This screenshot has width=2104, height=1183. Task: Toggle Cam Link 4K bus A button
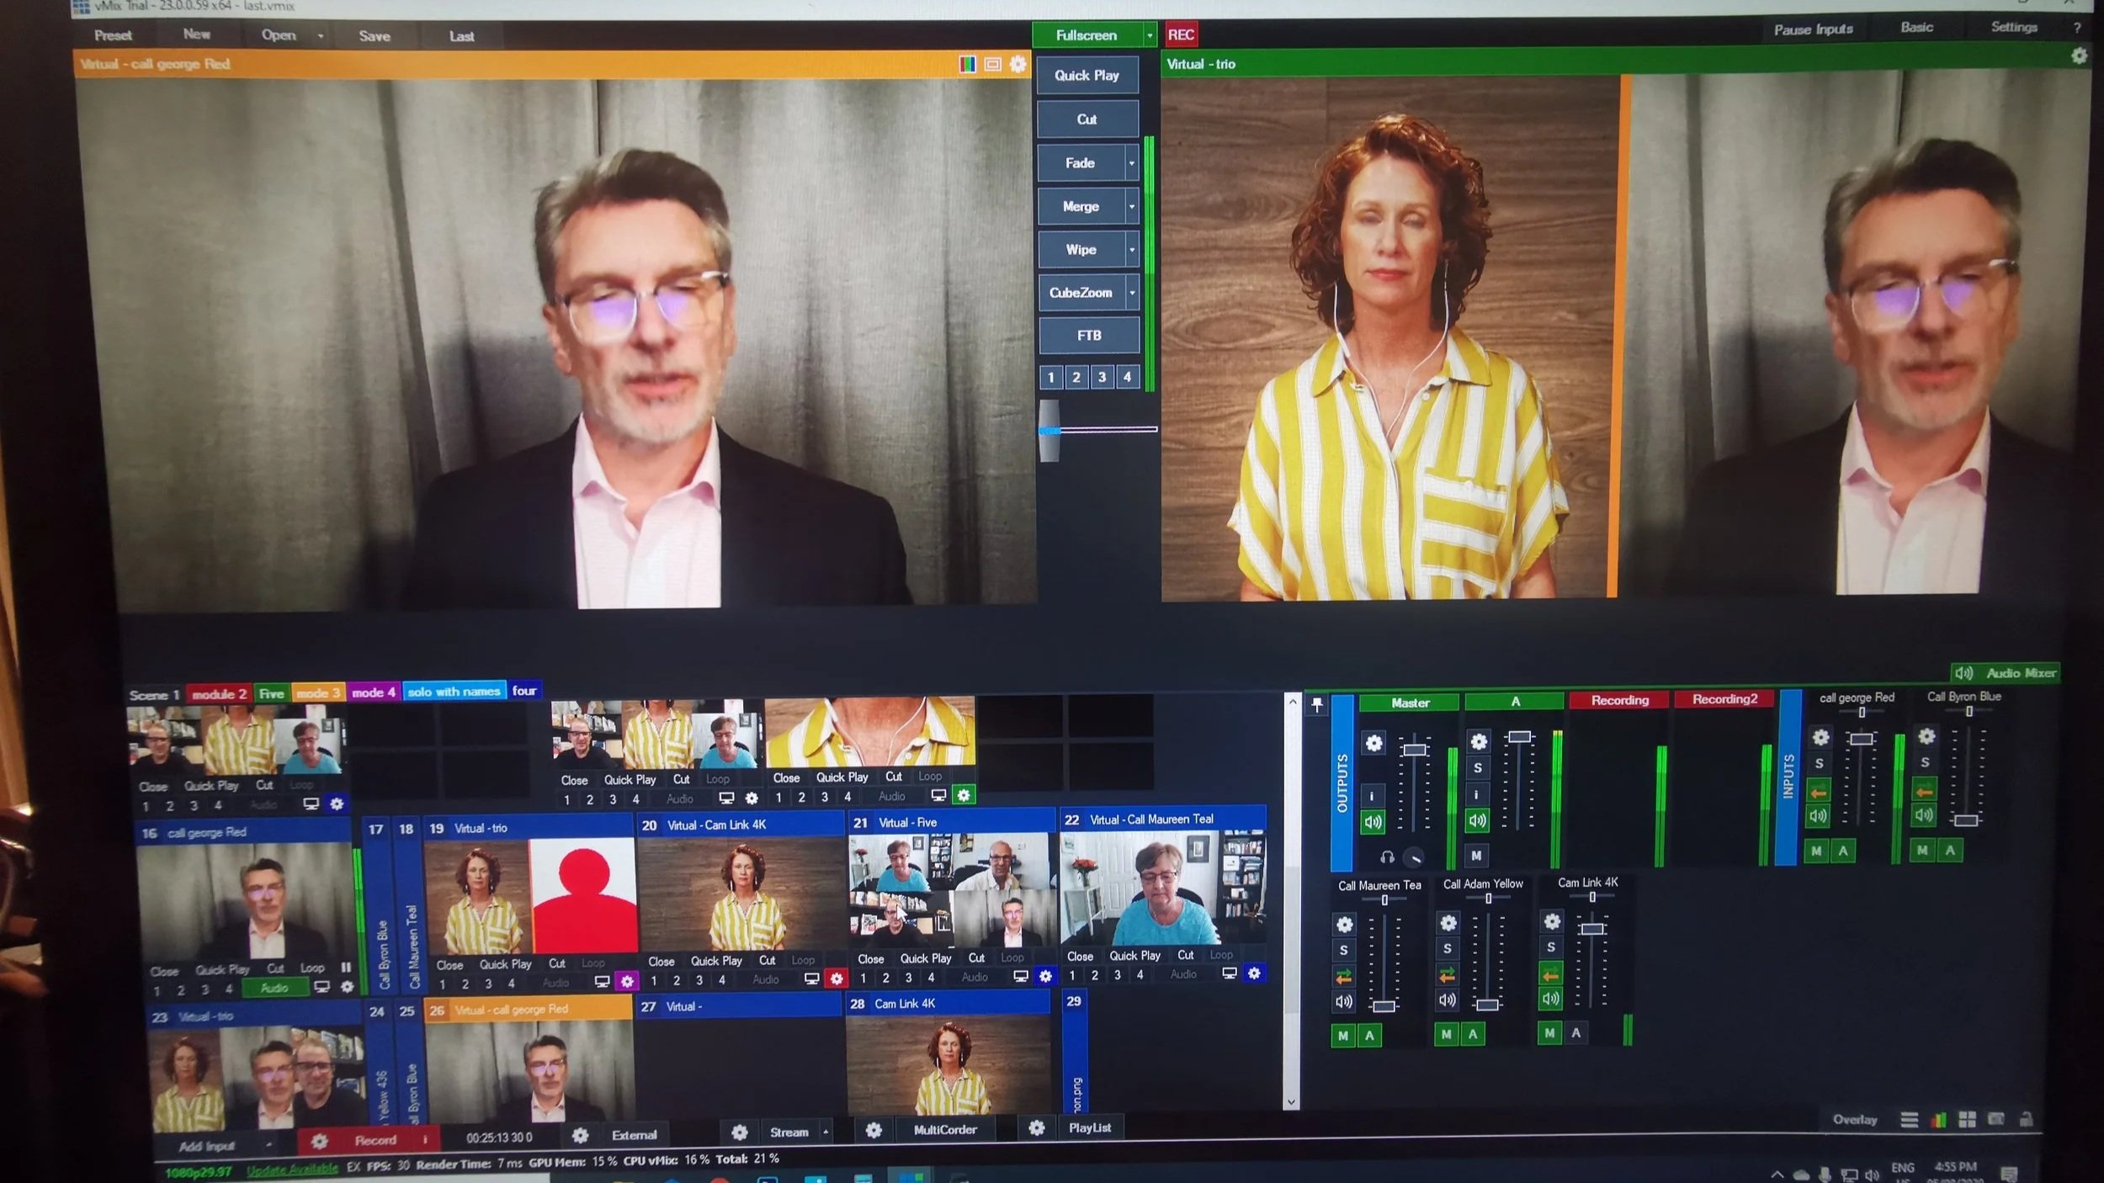[1575, 1032]
